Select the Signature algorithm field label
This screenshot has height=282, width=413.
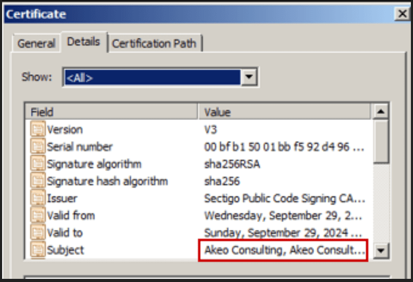pos(94,164)
